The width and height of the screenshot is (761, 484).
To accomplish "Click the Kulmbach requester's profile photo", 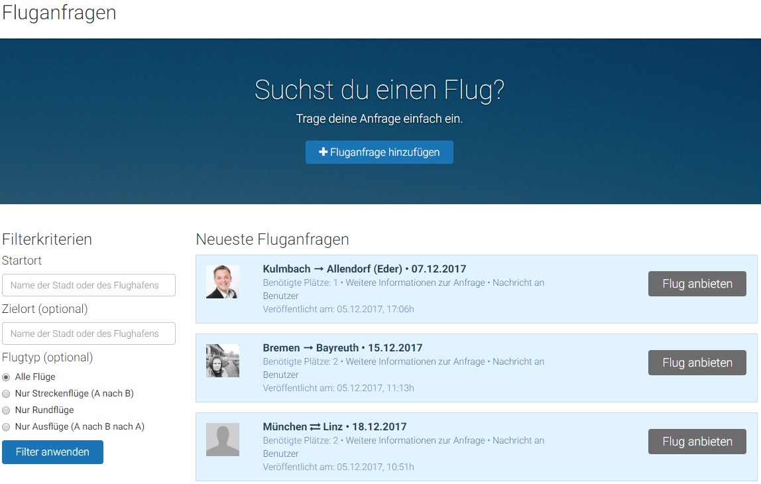I will 222,281.
